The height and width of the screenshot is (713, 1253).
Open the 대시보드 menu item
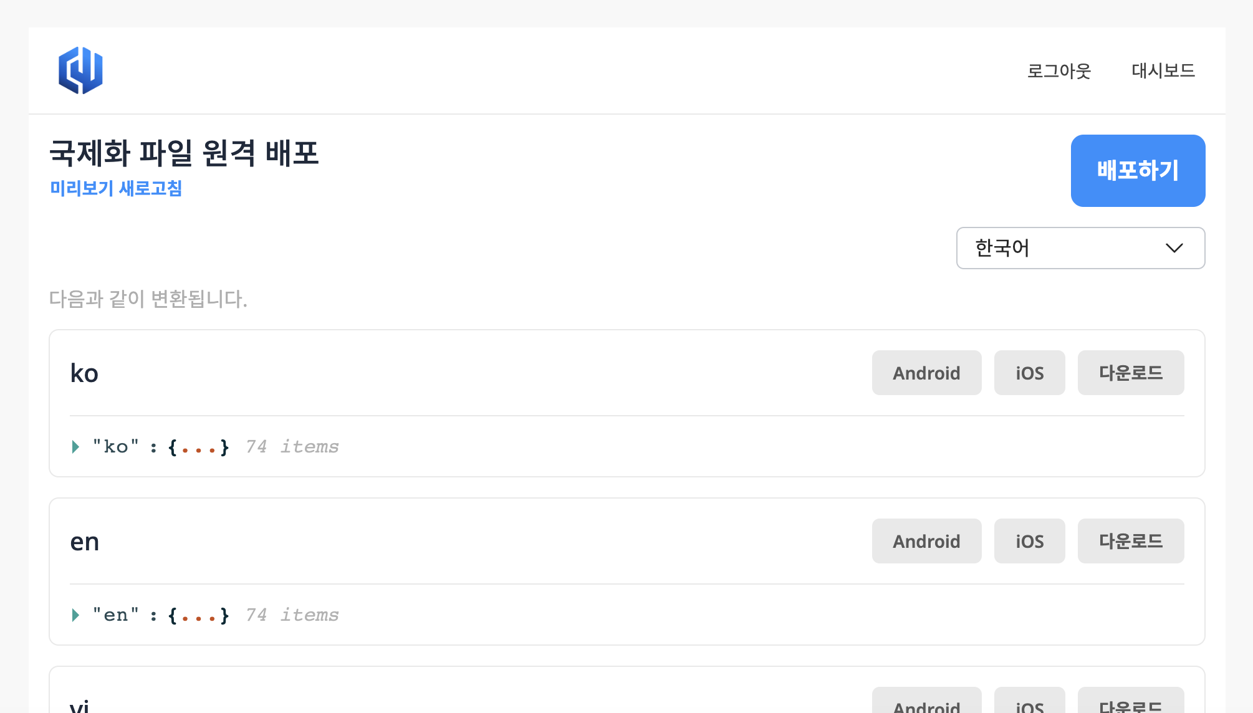pos(1163,70)
